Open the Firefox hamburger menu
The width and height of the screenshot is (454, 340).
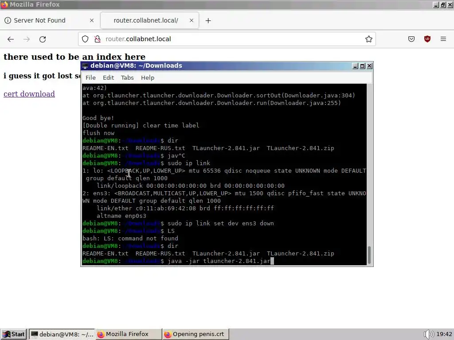point(443,39)
